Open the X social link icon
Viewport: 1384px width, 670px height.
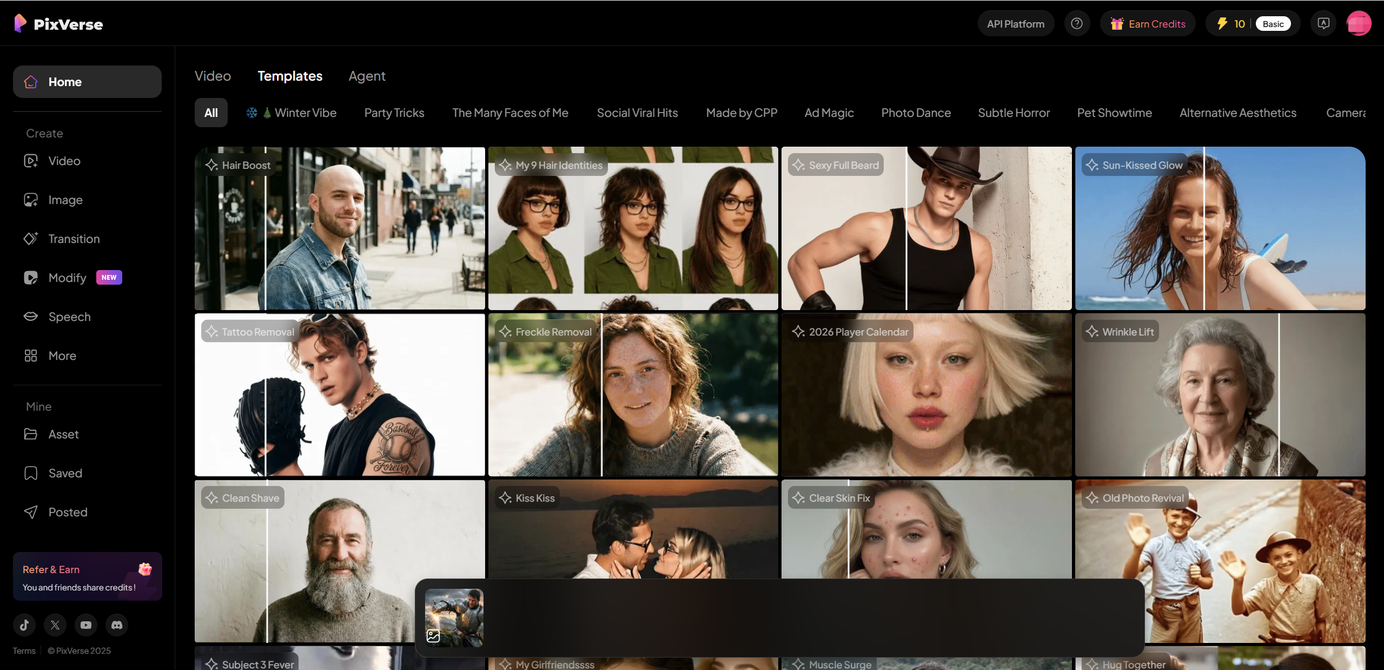55,625
